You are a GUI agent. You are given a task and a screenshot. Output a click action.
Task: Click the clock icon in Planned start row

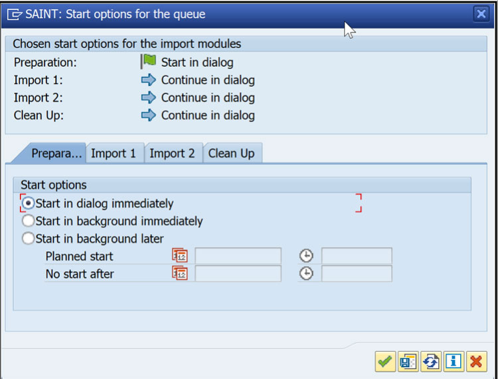[305, 256]
